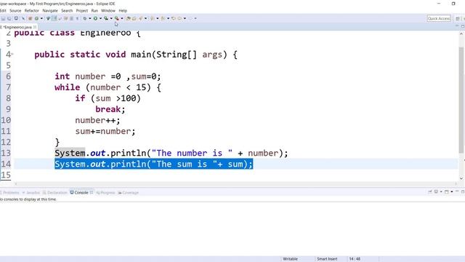The width and height of the screenshot is (465, 262).
Task: Click the 'number++;' line of code
Action: pyautogui.click(x=97, y=120)
